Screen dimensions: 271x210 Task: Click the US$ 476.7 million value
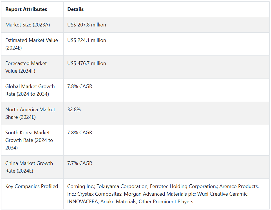87,63
